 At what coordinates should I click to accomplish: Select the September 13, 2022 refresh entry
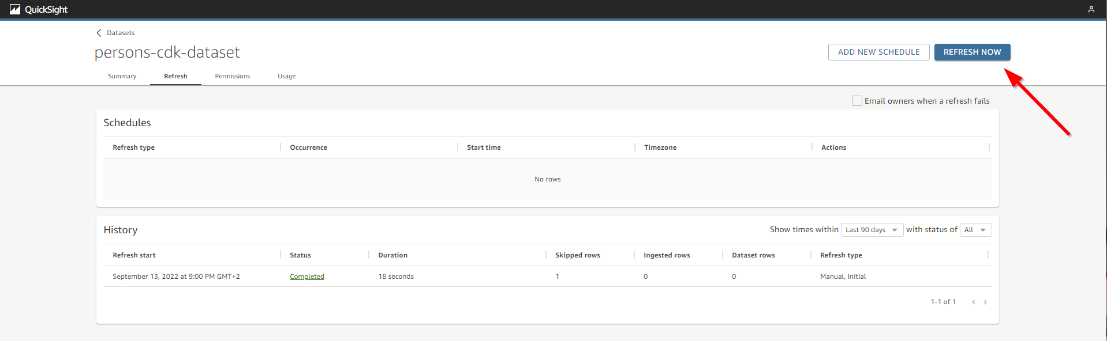[x=176, y=276]
